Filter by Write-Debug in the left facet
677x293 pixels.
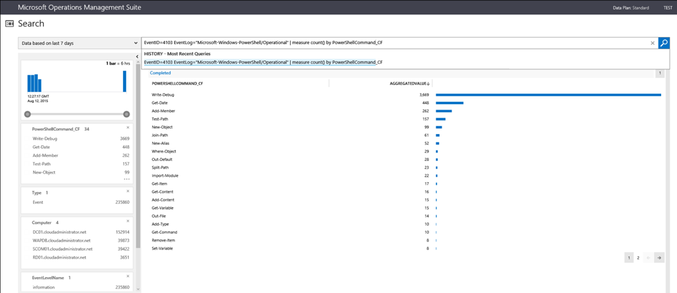pos(45,139)
